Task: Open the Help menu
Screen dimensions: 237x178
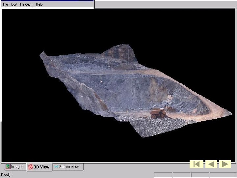Action: [x=39, y=4]
